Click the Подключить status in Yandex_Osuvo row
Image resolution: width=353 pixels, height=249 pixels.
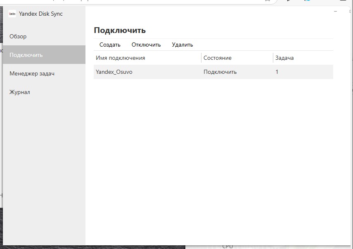[x=220, y=72]
